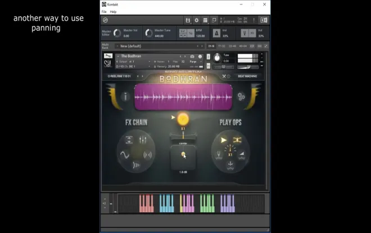This screenshot has width=371, height=233.
Task: Open the Help menu
Action: 113,11
